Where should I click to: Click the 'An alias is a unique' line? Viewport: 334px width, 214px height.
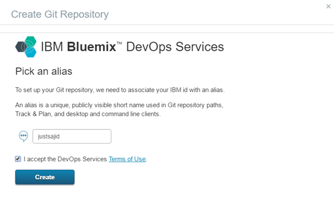(x=119, y=105)
